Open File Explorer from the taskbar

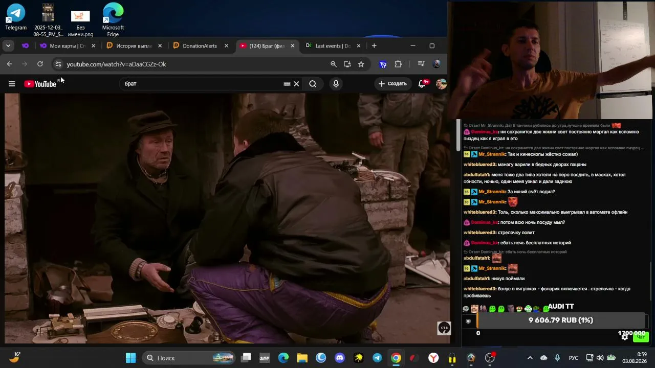pyautogui.click(x=302, y=358)
